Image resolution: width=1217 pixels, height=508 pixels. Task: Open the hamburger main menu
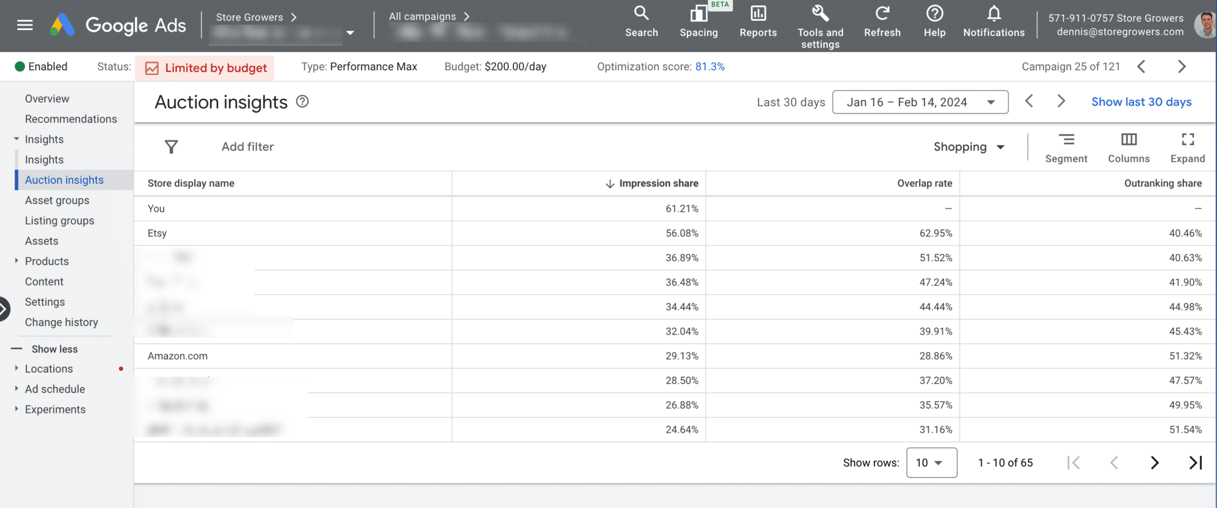(x=25, y=25)
